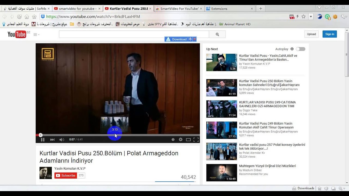Open the Yasin Komutan K.V.P channel link

[70, 169]
